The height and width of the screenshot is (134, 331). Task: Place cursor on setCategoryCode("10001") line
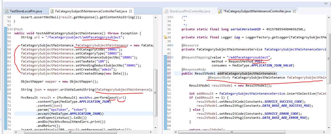tap(71, 49)
